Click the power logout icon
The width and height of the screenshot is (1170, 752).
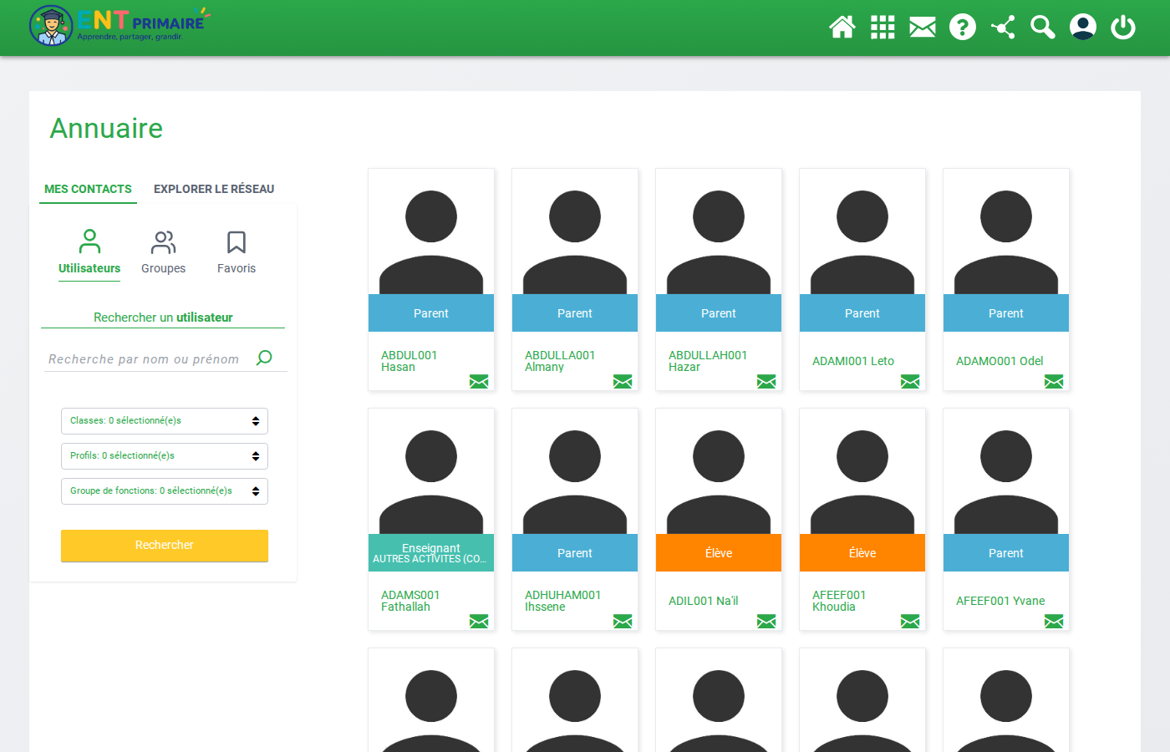(x=1123, y=28)
